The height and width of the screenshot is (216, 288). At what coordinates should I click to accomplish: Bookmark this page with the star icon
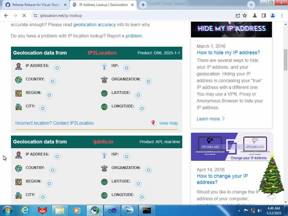(x=245, y=16)
